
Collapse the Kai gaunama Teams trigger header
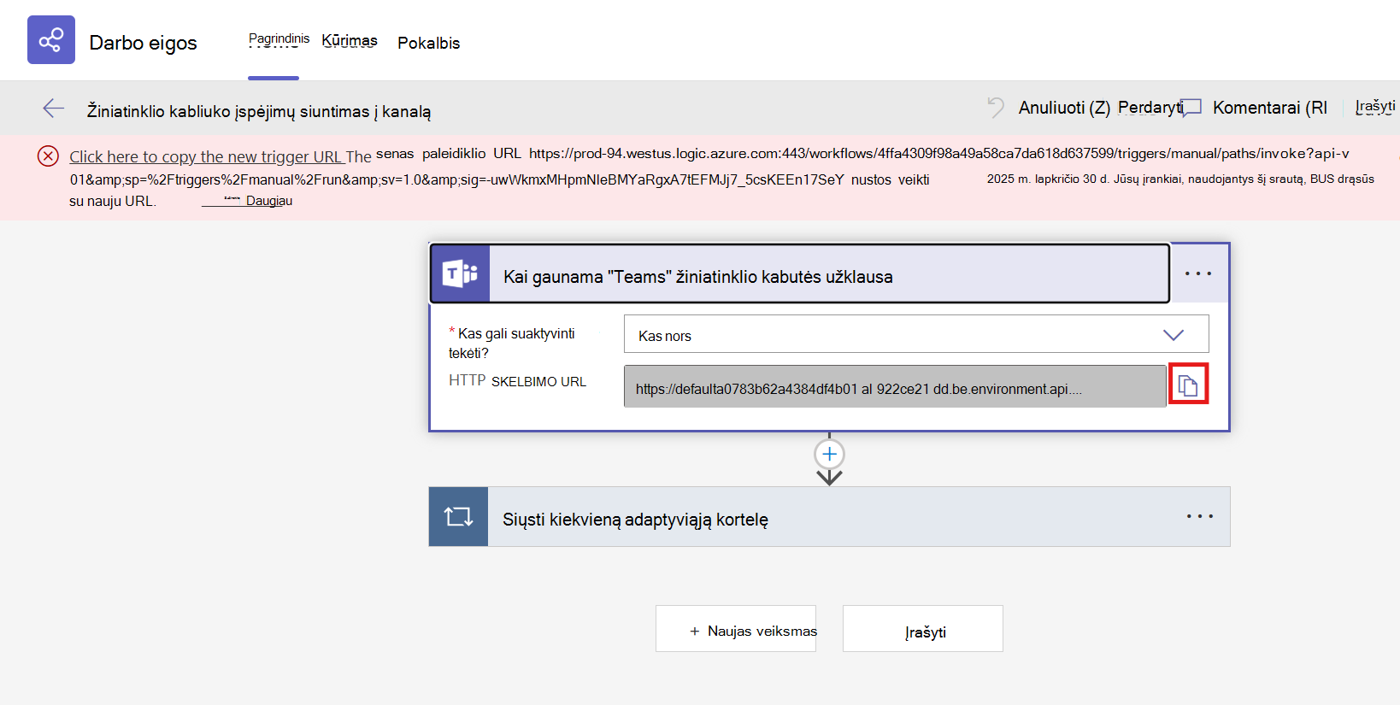click(800, 273)
